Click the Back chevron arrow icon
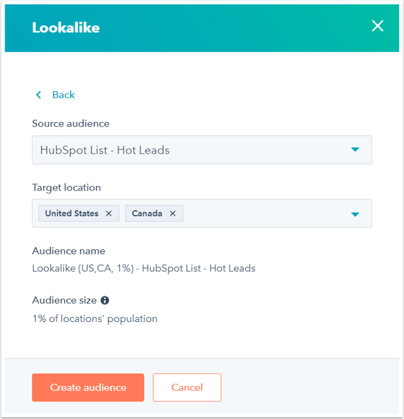The image size is (404, 419). click(39, 95)
